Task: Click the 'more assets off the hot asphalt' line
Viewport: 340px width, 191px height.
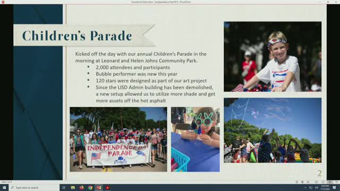Action: point(131,101)
